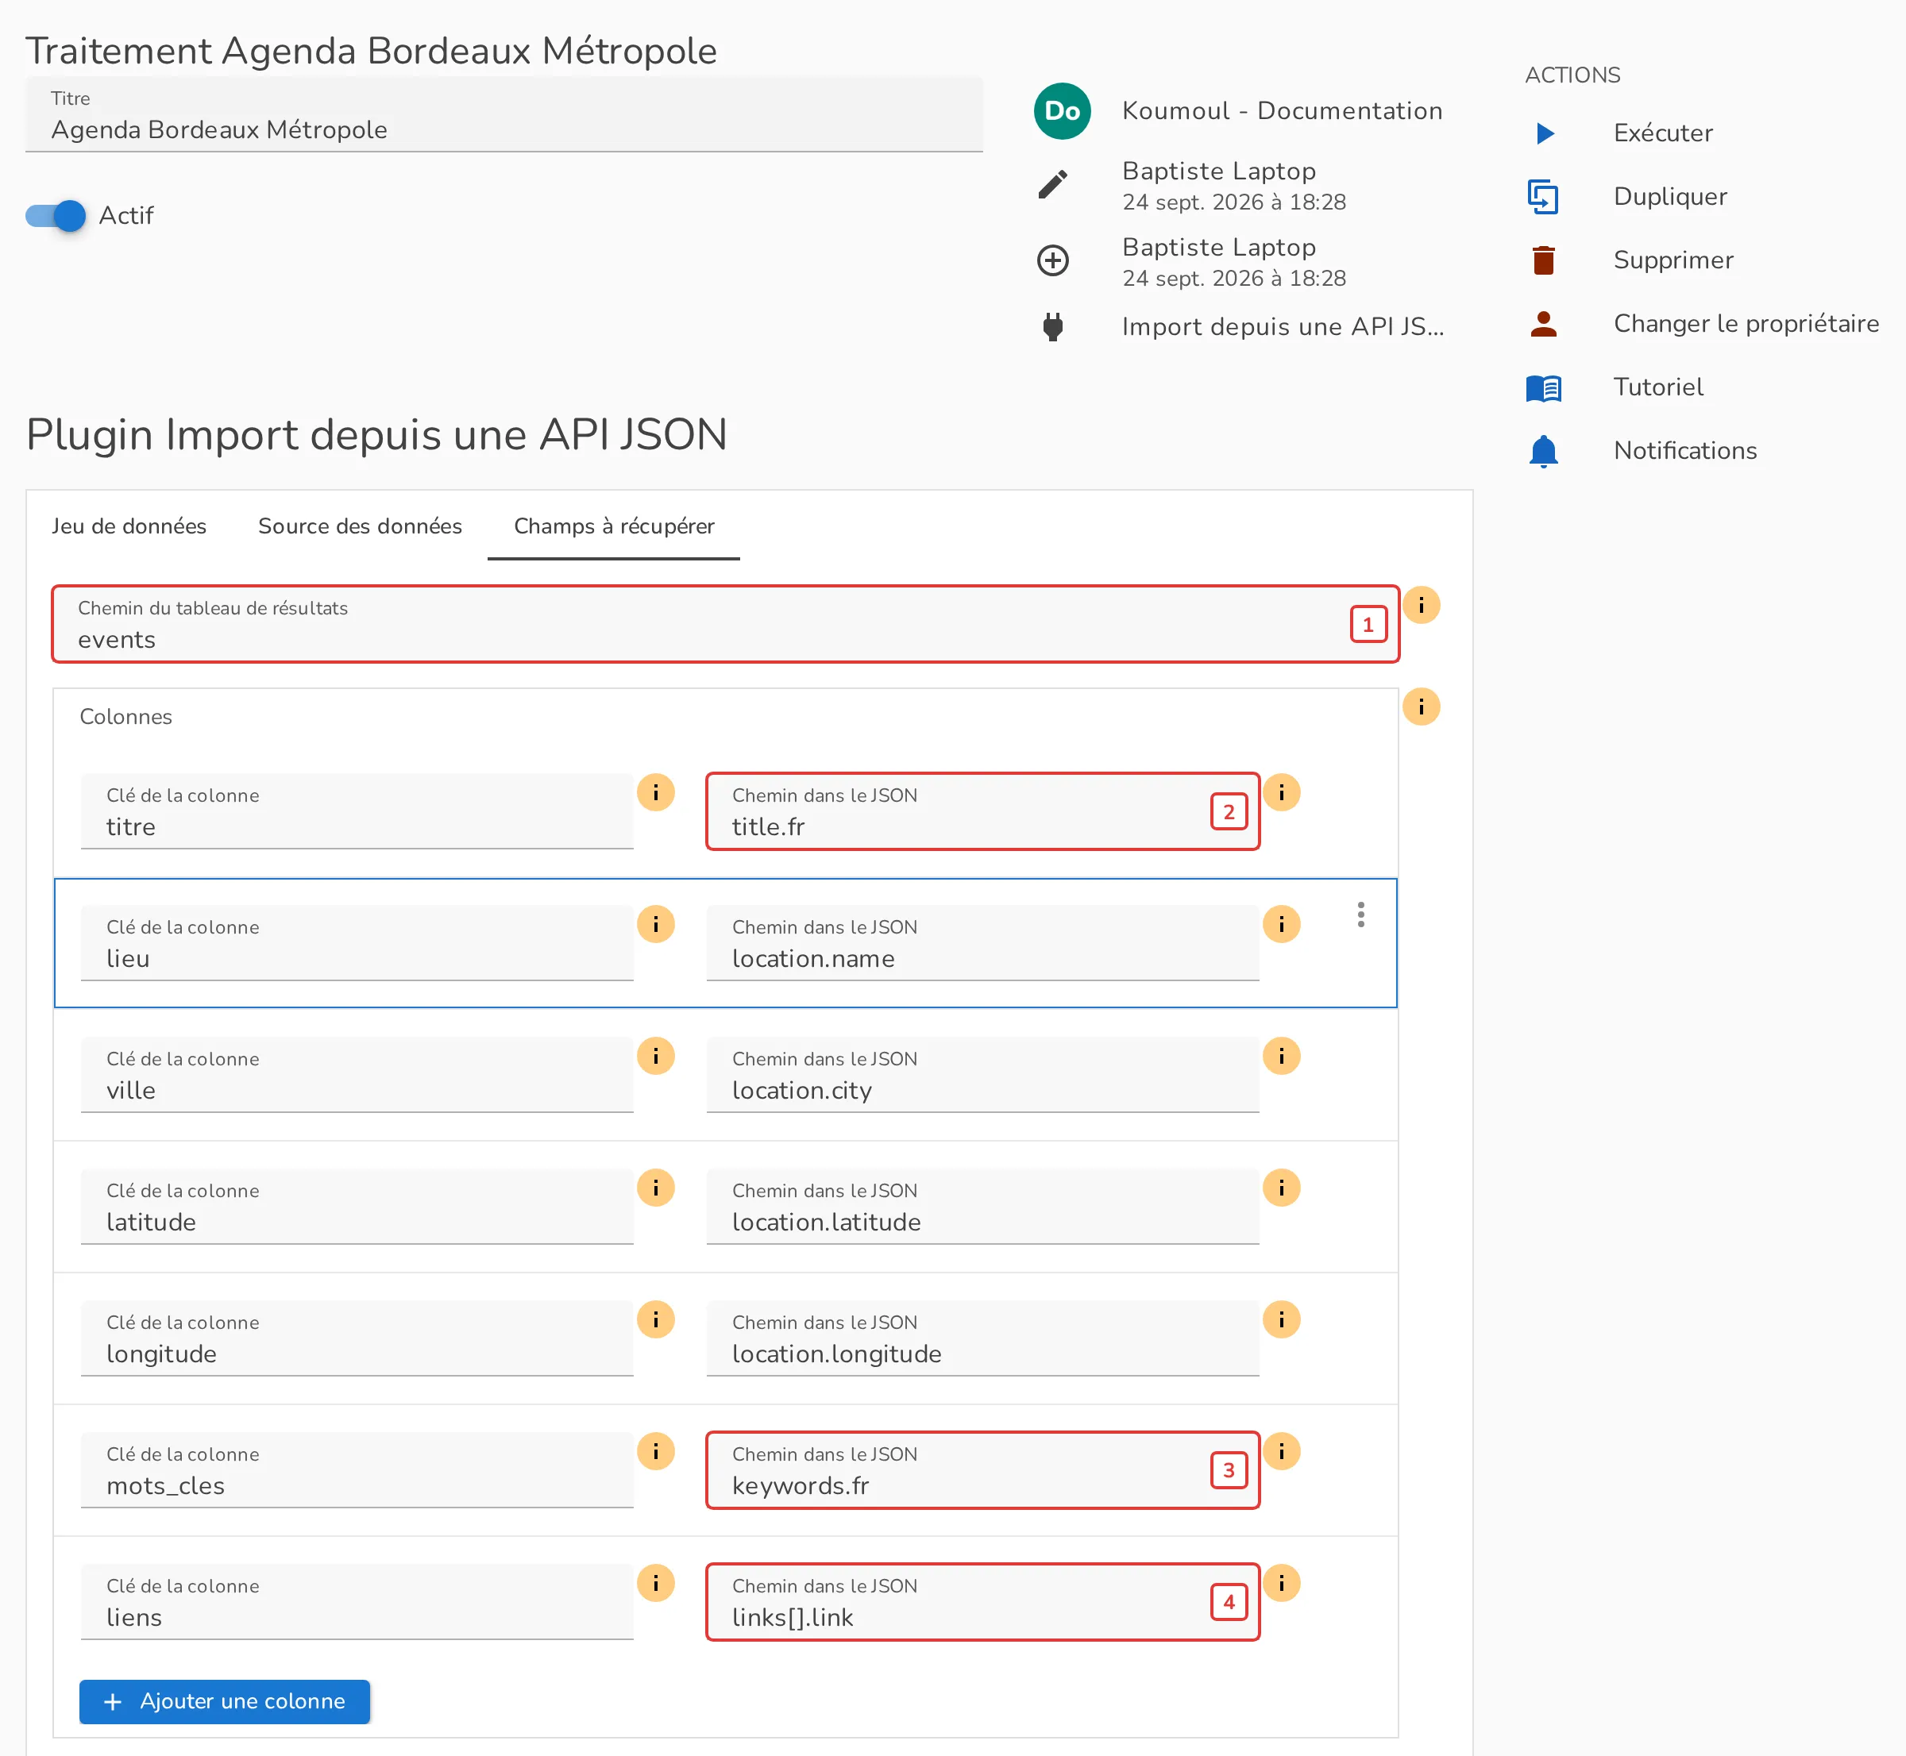1906x1756 pixels.
Task: Click the Exécuter action label
Action: tap(1664, 133)
